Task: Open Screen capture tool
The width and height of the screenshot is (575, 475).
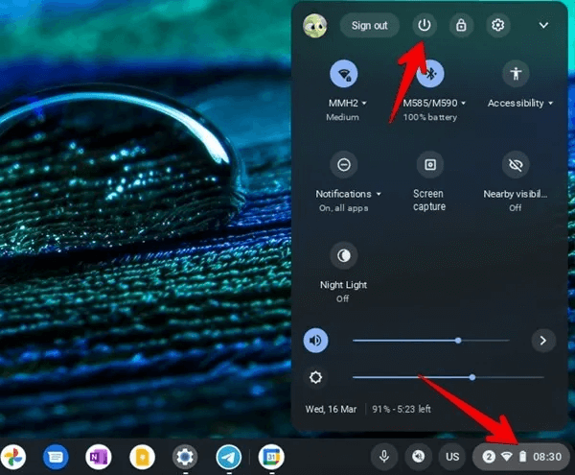Action: click(x=429, y=164)
